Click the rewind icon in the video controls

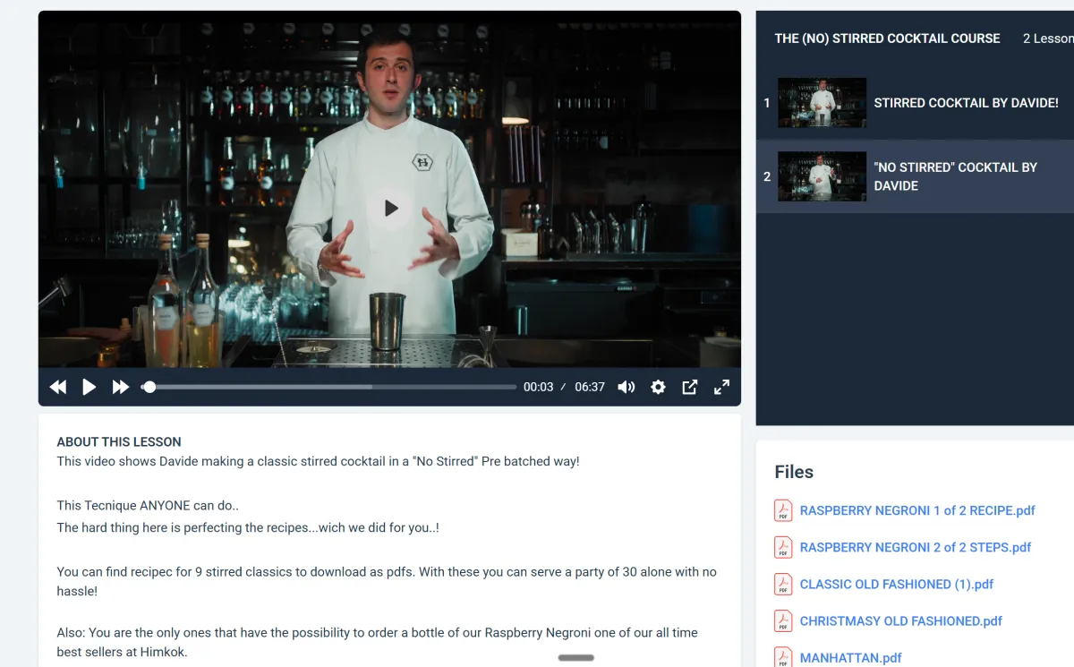58,388
